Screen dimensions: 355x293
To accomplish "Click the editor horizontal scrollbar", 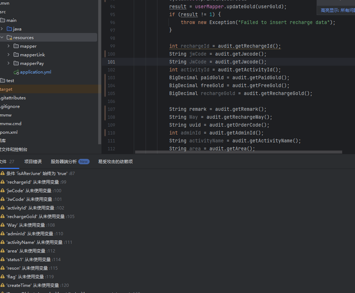I will 238,152.
